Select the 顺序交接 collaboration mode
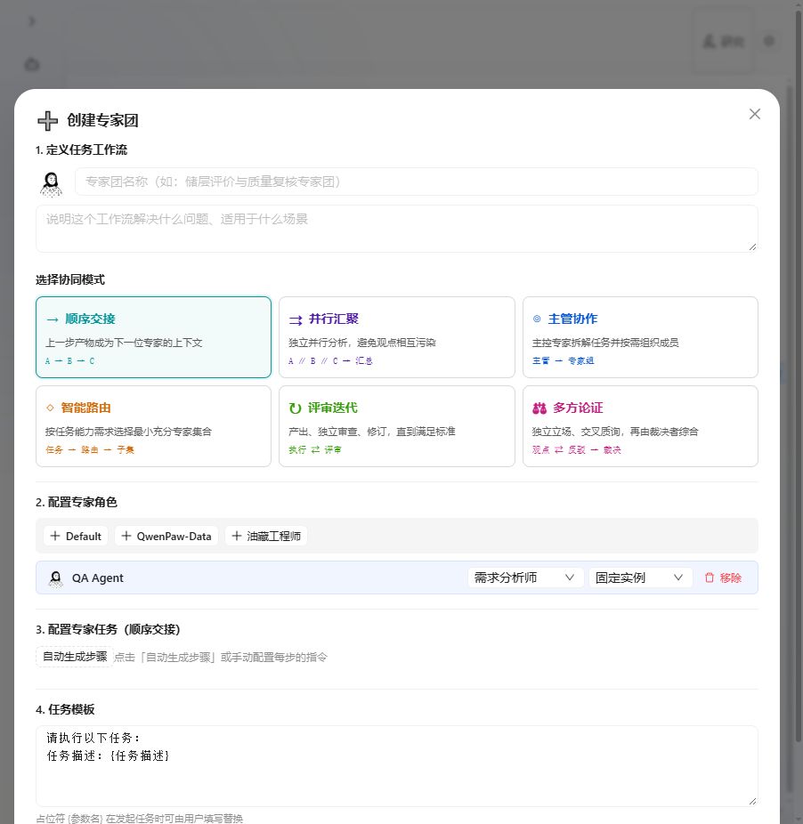Viewport: 803px width, 824px height. pos(153,337)
